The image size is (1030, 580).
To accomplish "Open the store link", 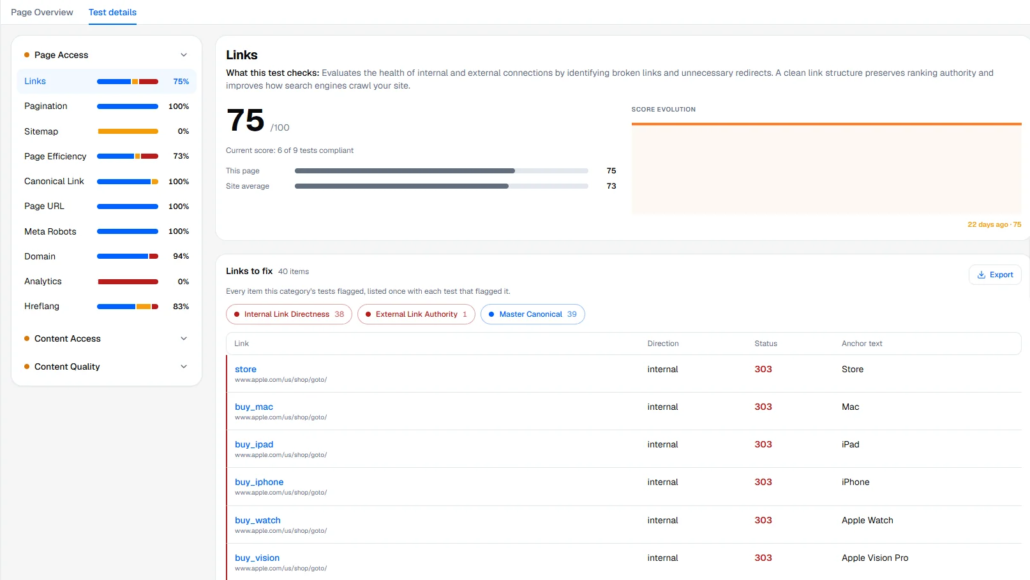I will click(246, 369).
